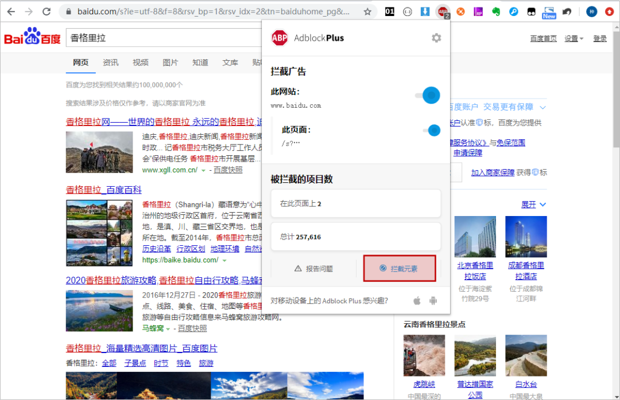620x400 pixels.
Task: Open dropdown arrow beside 马蜂窝
Action: 168,329
